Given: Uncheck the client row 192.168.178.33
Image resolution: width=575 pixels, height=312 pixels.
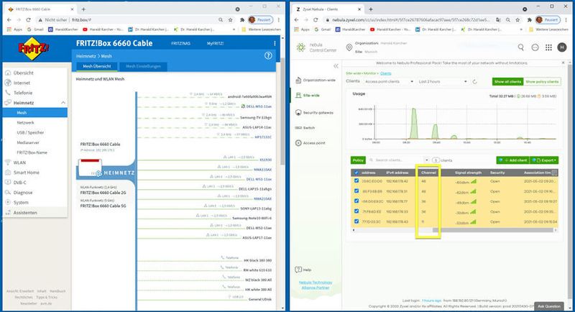Looking at the screenshot, I should click(x=356, y=211).
